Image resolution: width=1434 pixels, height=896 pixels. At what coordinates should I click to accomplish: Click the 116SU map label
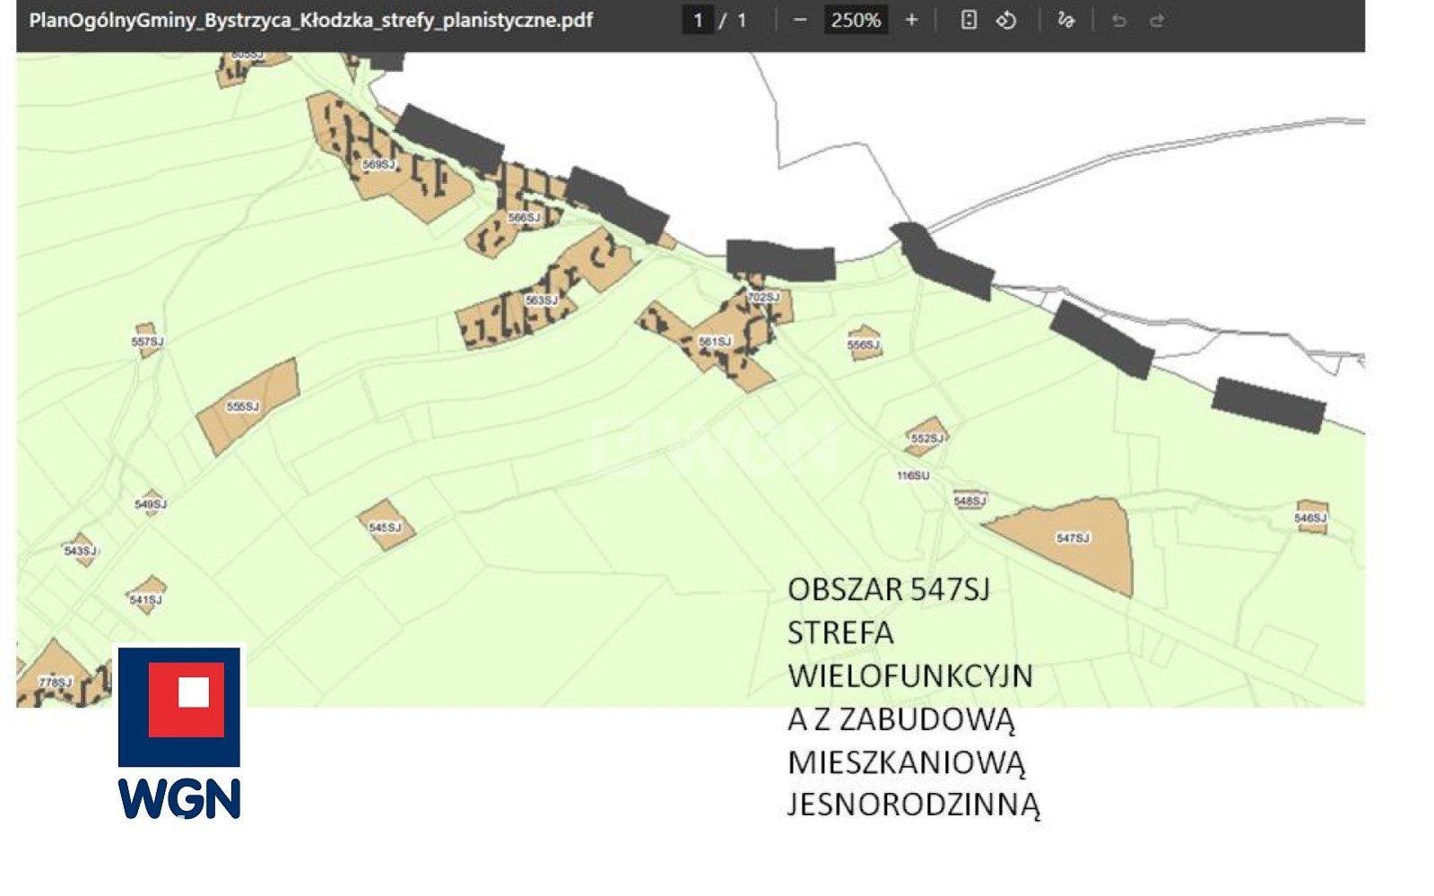[x=913, y=475]
